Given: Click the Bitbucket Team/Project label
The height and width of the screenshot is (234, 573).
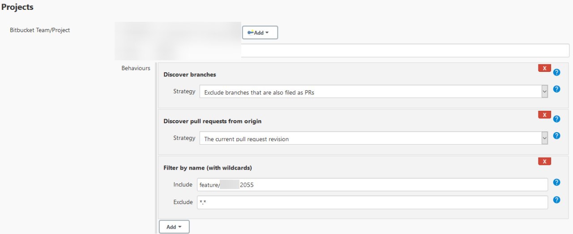Looking at the screenshot, I should click(x=40, y=30).
